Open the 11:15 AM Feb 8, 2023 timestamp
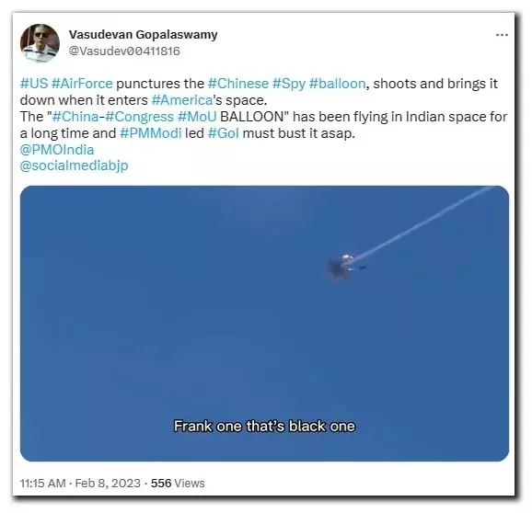Screen dimensions: 532x513 tap(80, 484)
